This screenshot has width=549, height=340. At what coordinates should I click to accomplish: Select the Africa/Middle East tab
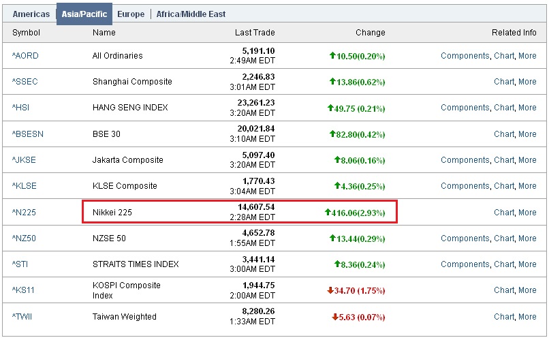coord(191,14)
